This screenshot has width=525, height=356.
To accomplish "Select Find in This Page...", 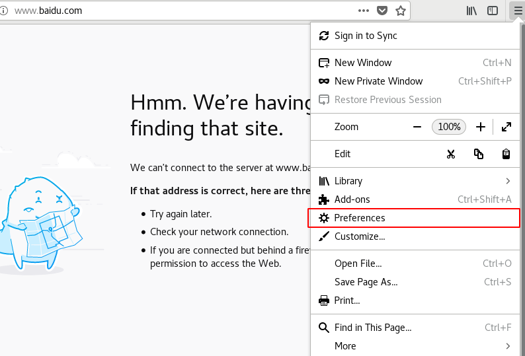I will pos(415,328).
